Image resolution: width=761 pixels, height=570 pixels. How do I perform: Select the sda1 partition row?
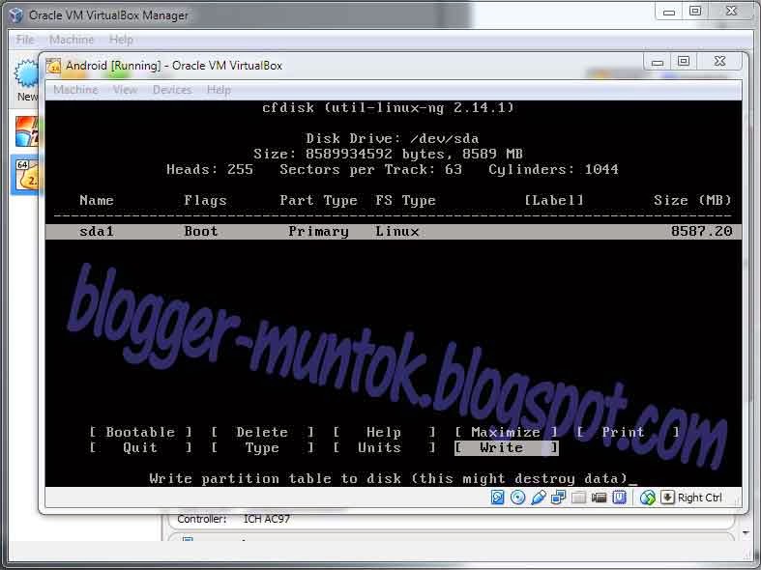click(x=394, y=231)
